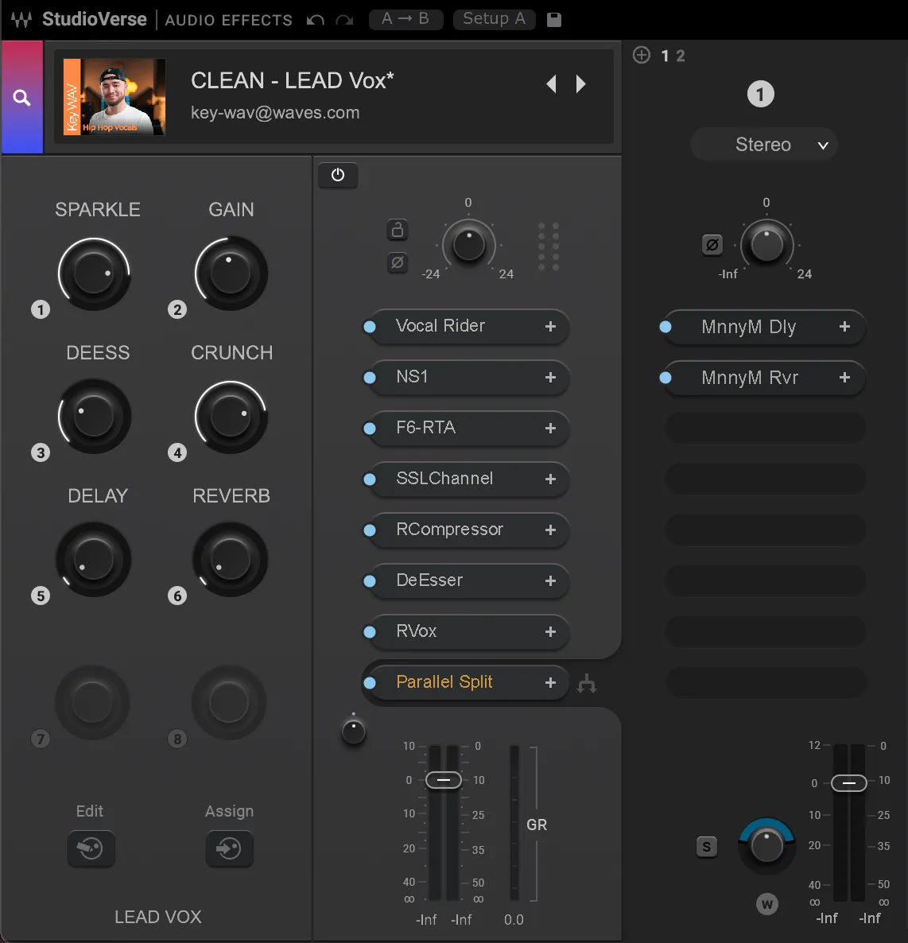Go to next preset with right arrow
Screen dimensions: 908x943
[581, 84]
